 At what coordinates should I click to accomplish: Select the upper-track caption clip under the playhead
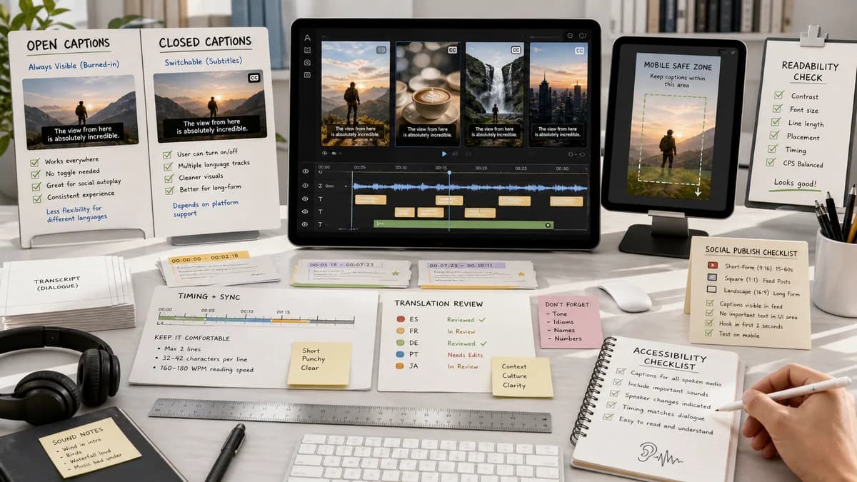click(449, 200)
